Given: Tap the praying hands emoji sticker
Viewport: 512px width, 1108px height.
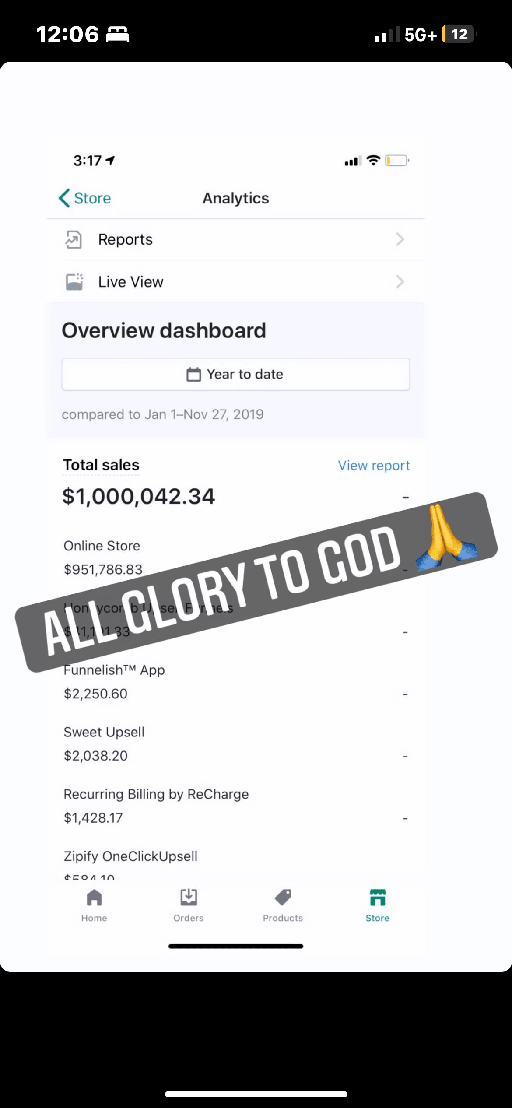Looking at the screenshot, I should click(446, 538).
